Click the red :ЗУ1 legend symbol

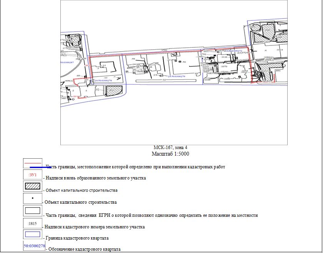pos(33,175)
